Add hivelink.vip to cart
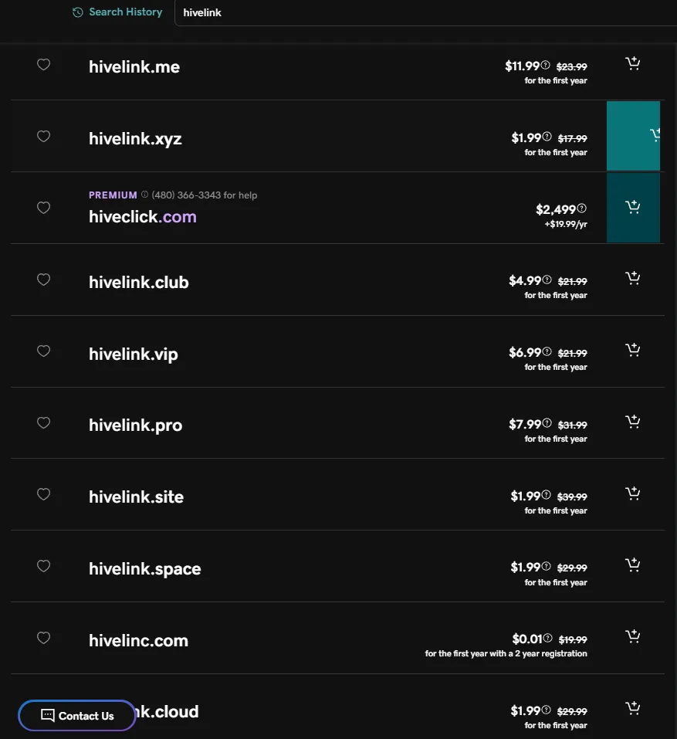This screenshot has height=739, width=677. click(632, 350)
